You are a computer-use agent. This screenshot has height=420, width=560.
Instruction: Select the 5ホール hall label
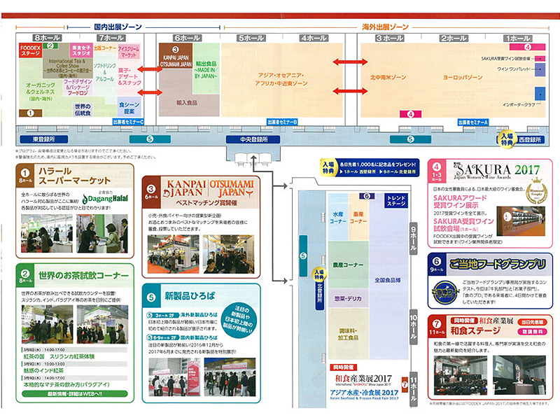pyautogui.click(x=251, y=38)
